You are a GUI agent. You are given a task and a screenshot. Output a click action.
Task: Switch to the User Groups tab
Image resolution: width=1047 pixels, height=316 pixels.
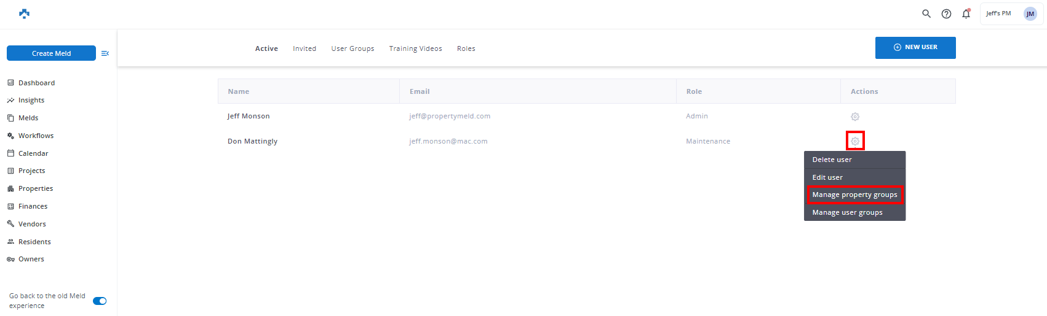[352, 48]
